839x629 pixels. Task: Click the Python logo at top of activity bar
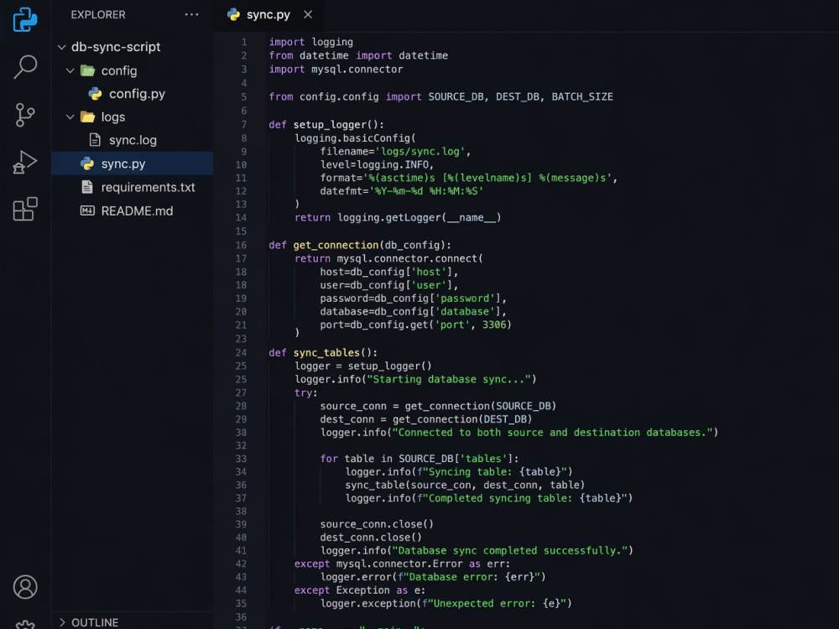click(24, 20)
